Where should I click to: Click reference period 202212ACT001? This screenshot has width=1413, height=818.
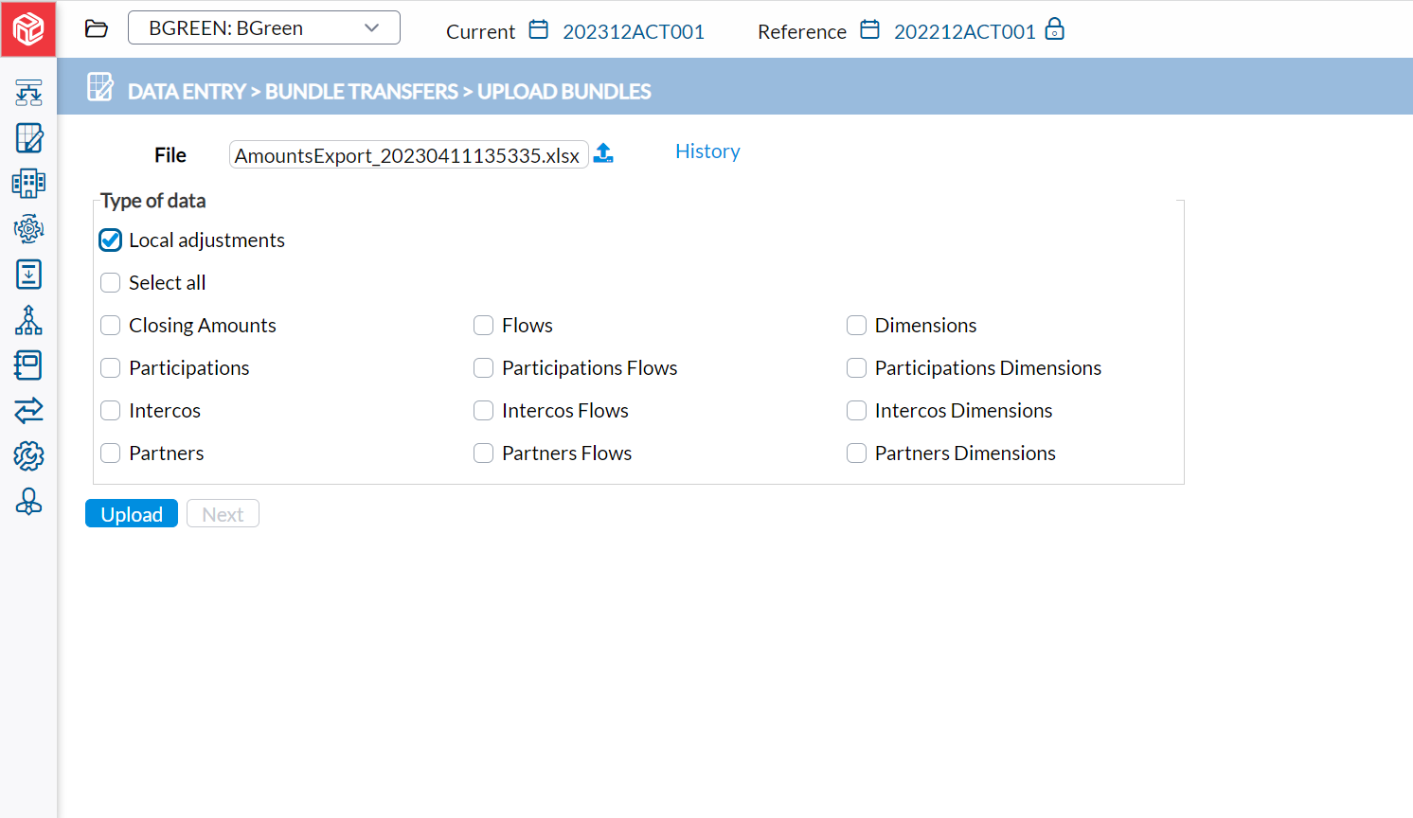tap(965, 31)
